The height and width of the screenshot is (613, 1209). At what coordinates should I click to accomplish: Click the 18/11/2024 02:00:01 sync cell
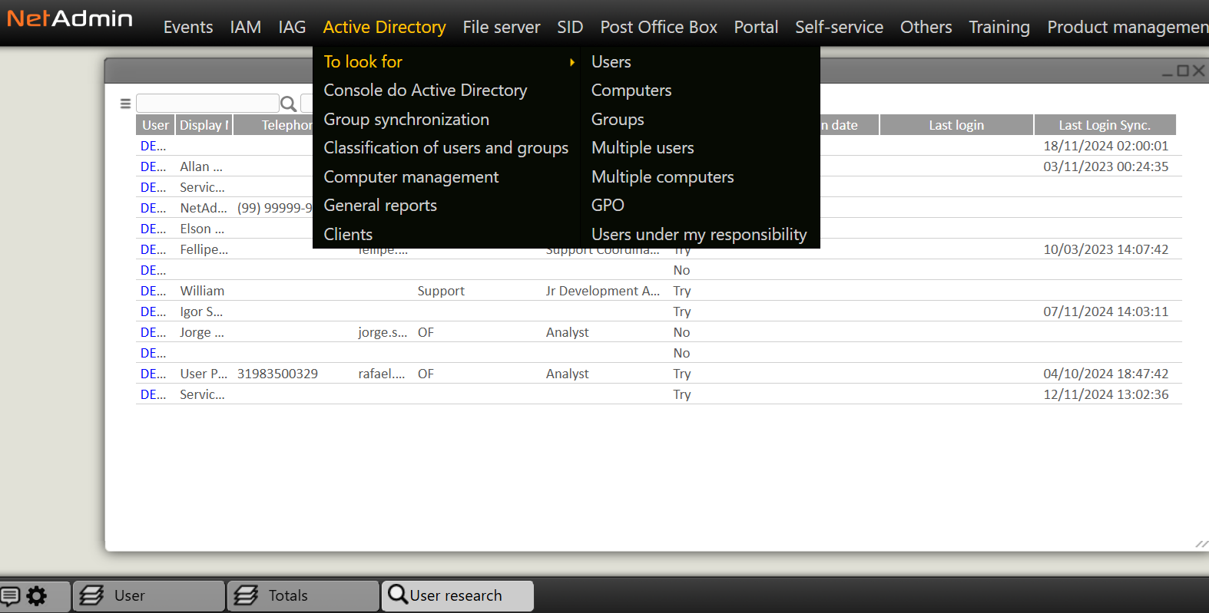pos(1105,146)
